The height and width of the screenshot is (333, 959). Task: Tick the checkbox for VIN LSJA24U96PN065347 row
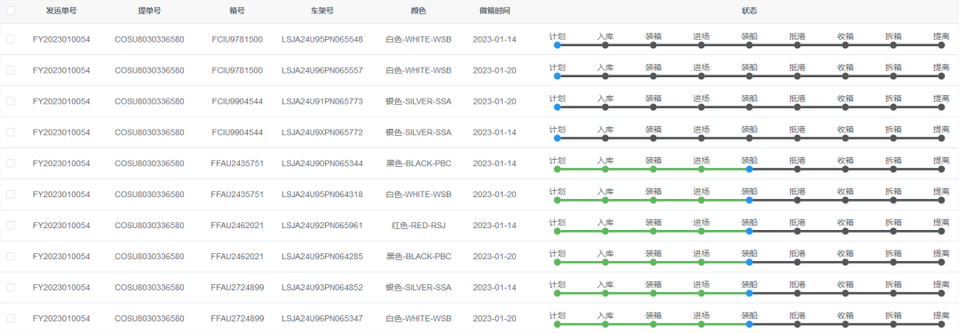coord(11,318)
